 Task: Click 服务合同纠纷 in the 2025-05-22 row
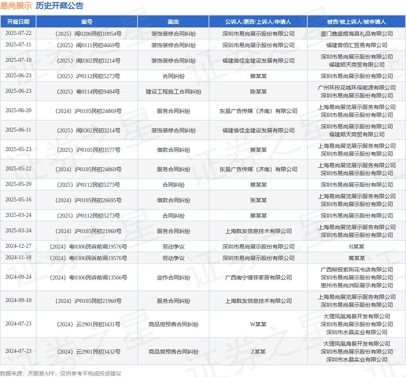174,169
